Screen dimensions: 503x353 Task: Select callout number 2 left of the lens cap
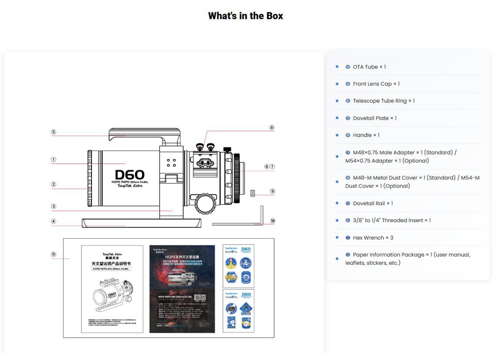54,185
